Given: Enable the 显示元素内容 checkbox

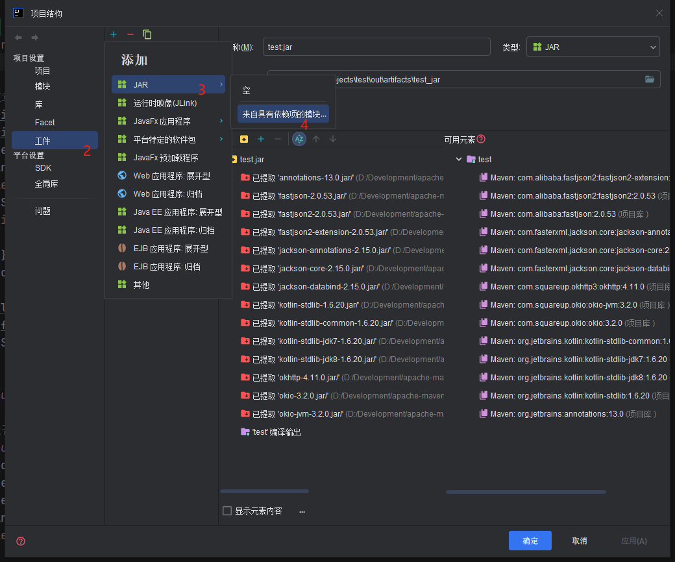Looking at the screenshot, I should [x=227, y=511].
